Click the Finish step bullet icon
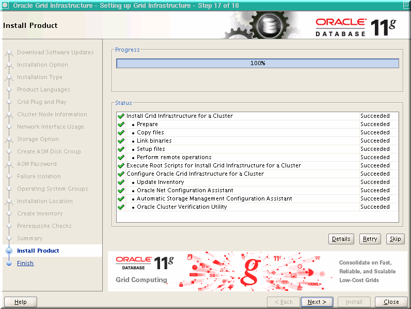411x309 pixels. [9, 263]
